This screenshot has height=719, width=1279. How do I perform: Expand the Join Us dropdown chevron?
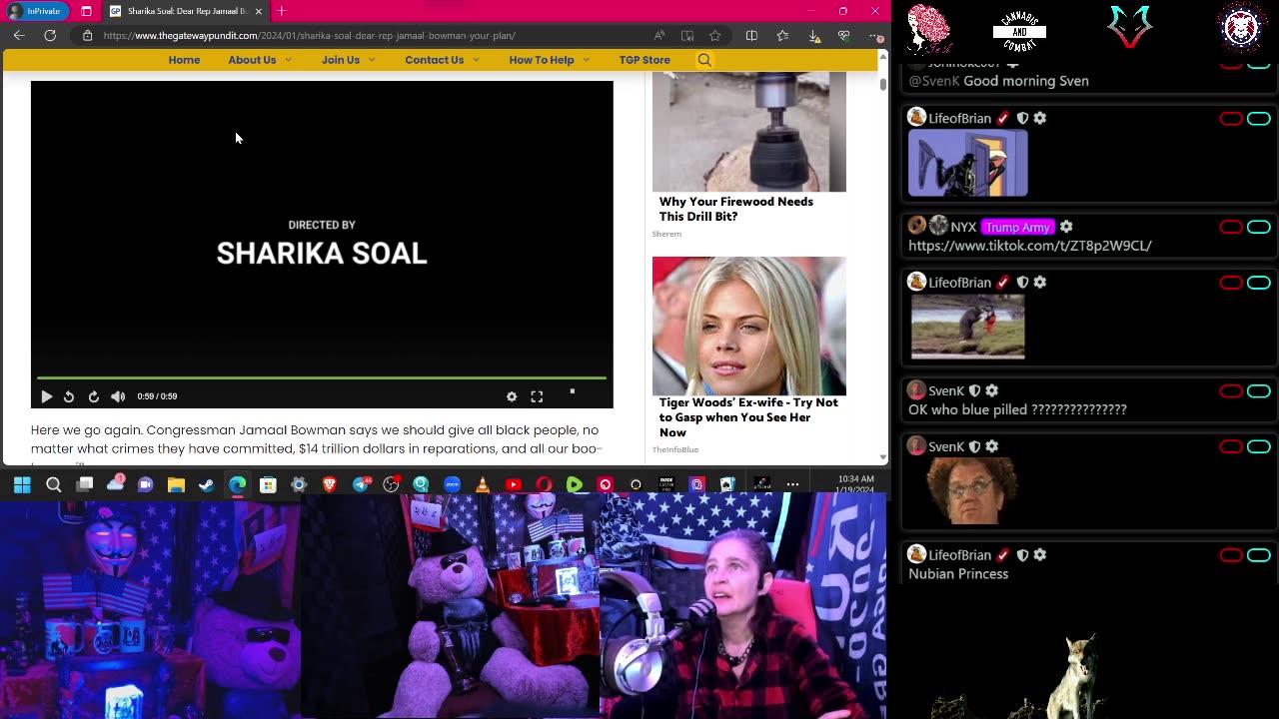point(372,60)
